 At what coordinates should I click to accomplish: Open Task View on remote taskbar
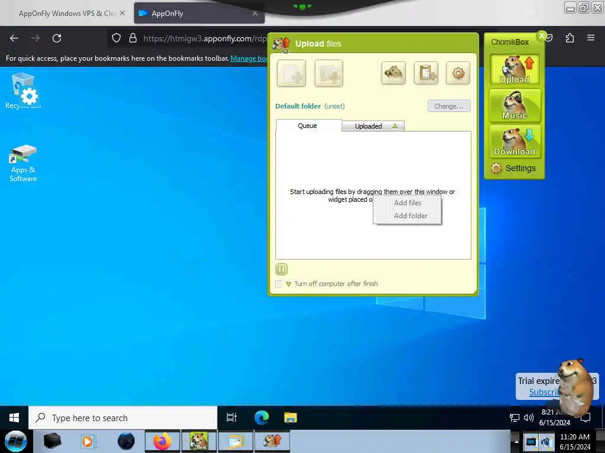point(232,418)
